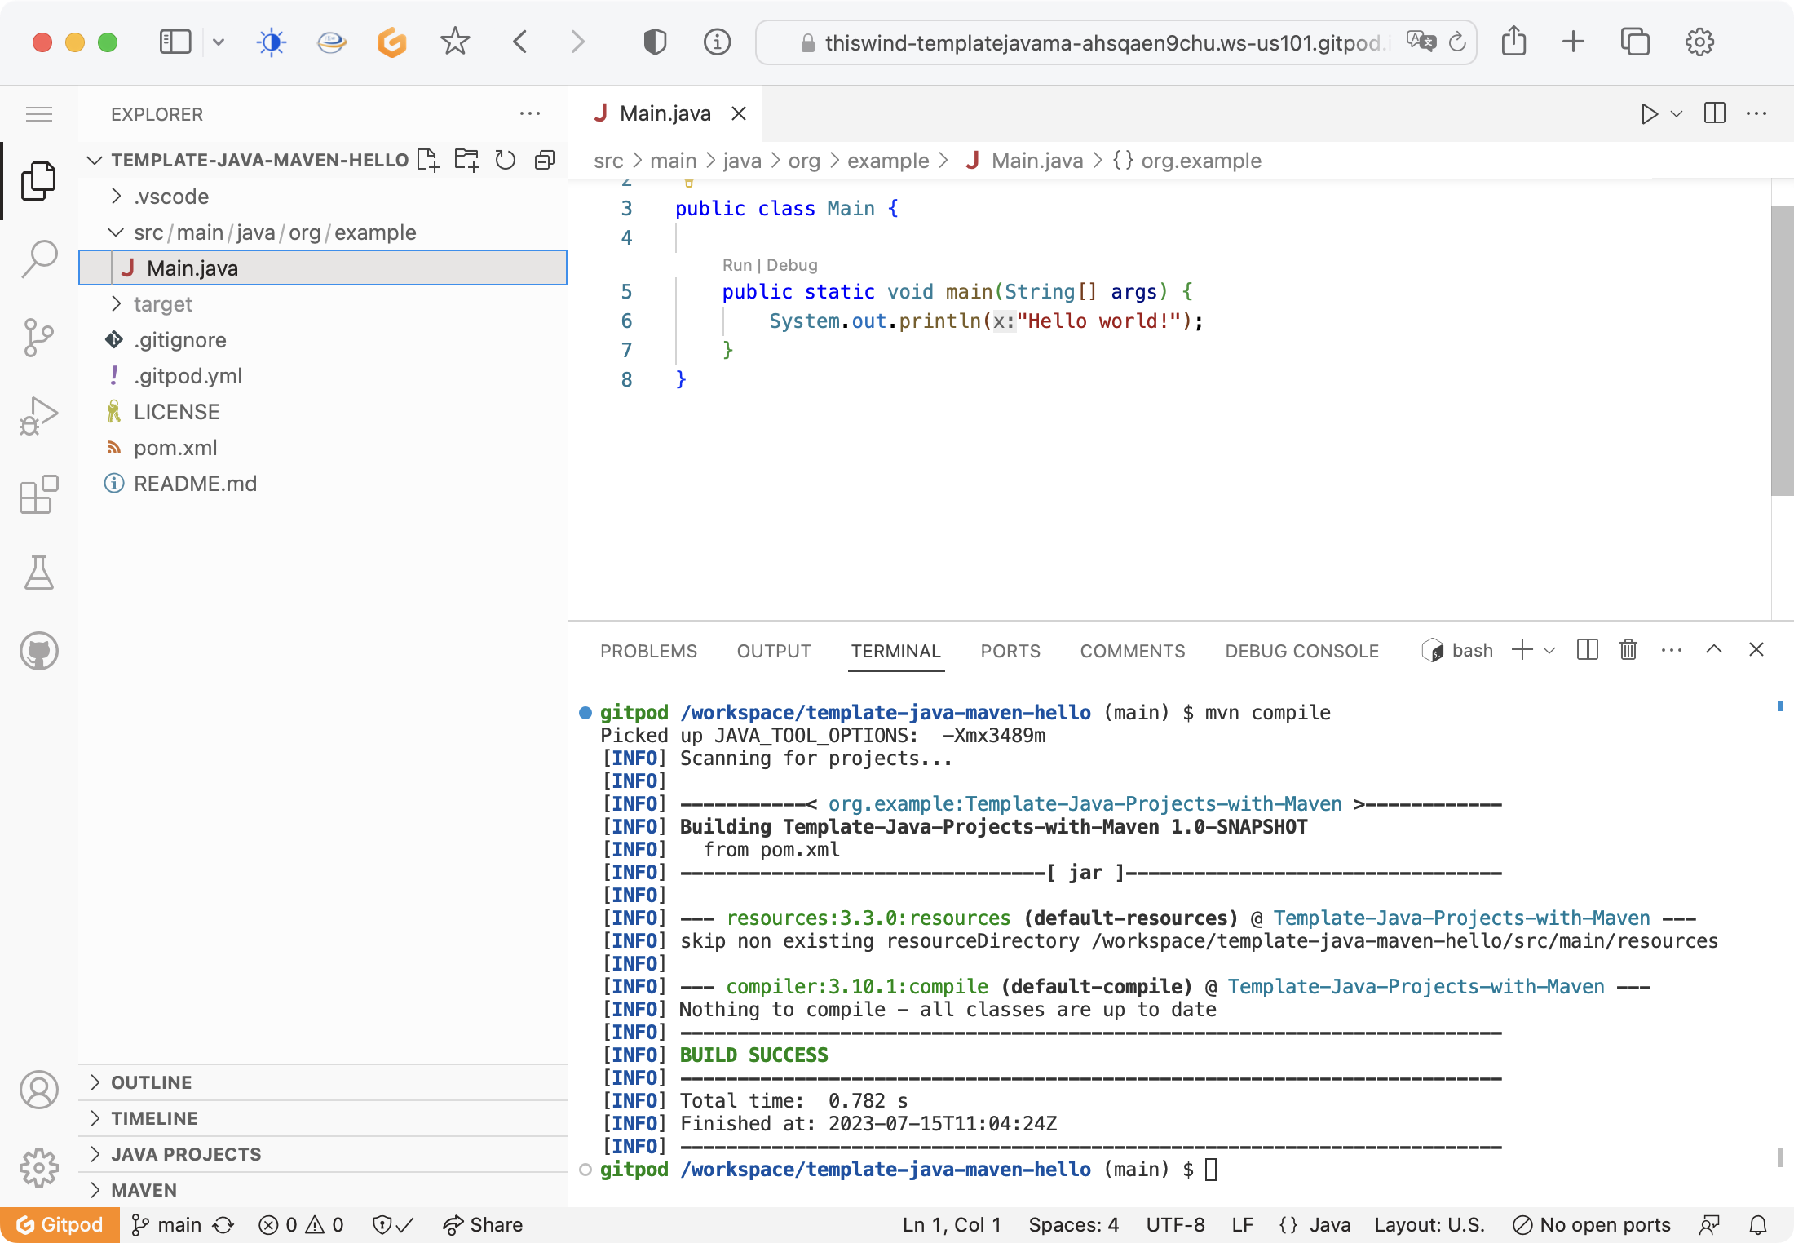Expand the JAVA PROJECTS section
This screenshot has width=1794, height=1243.
coord(186,1154)
